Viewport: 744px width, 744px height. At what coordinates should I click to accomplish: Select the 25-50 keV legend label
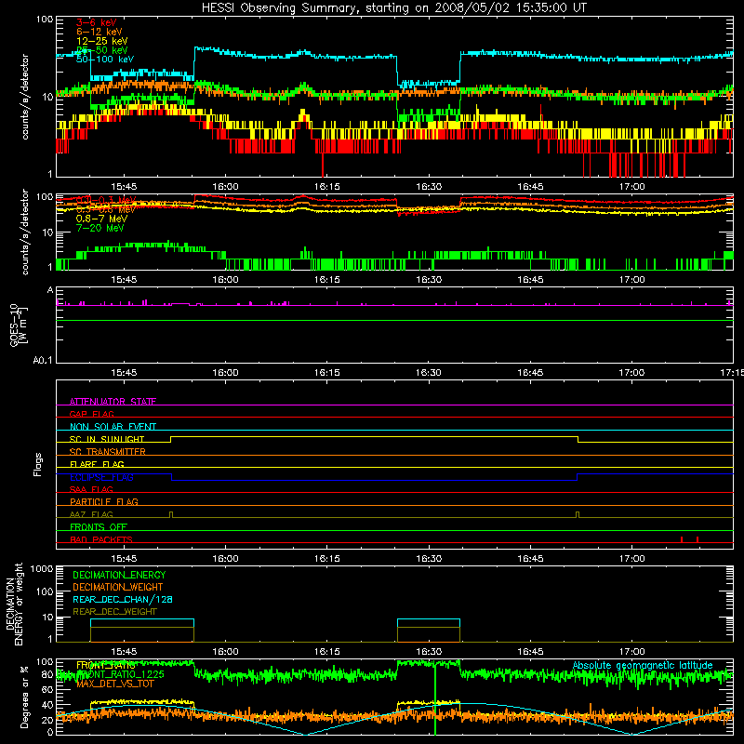(102, 50)
